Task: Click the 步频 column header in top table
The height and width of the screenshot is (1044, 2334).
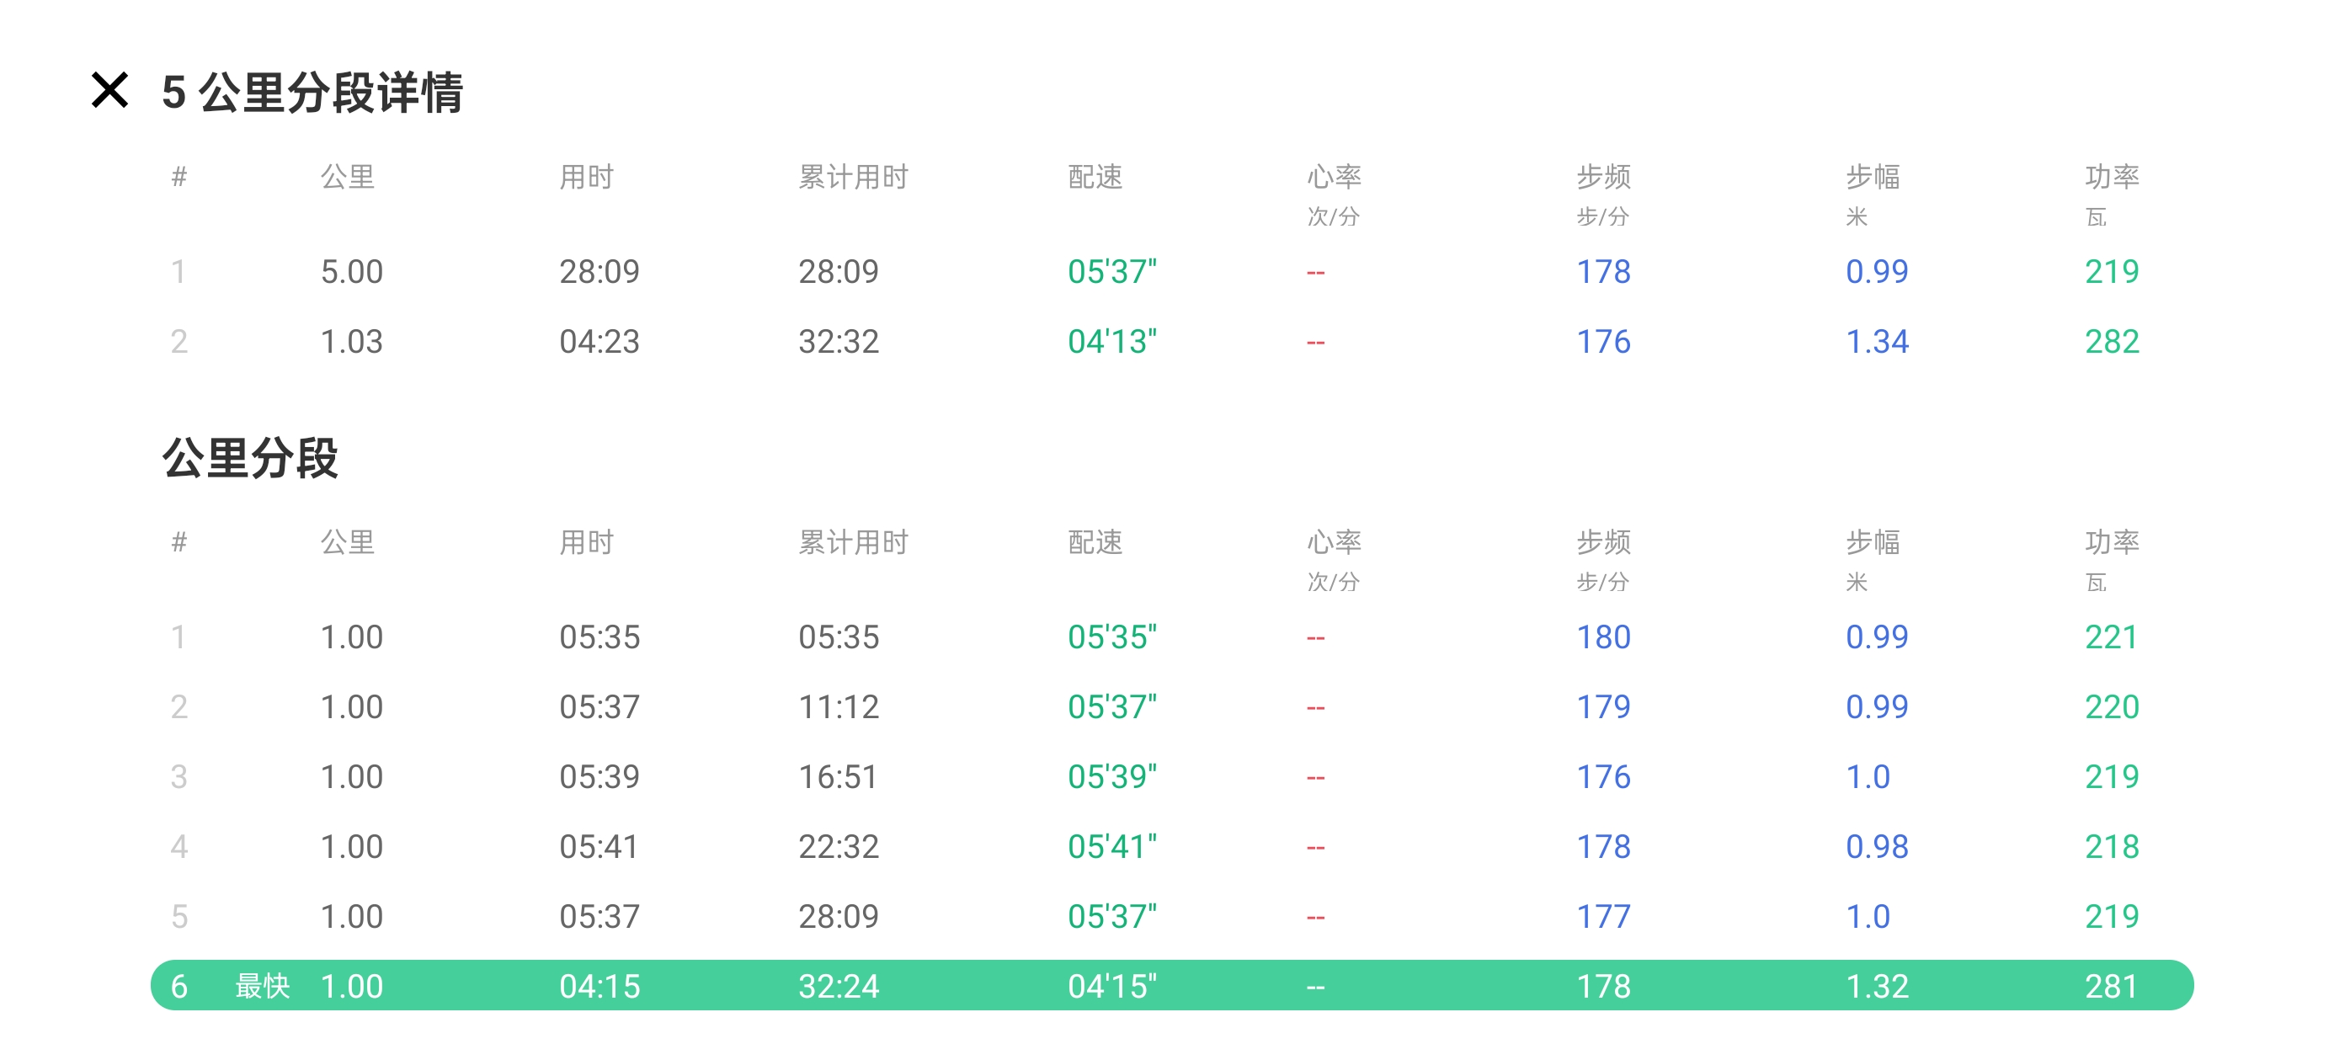Action: pyautogui.click(x=1603, y=177)
